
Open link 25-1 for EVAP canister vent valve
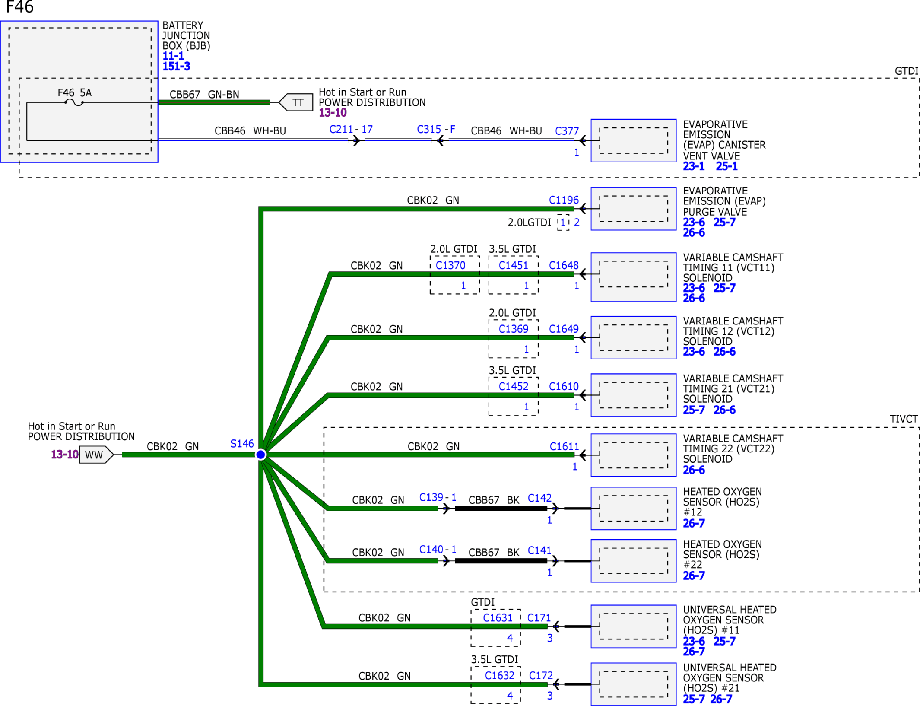pyautogui.click(x=726, y=166)
